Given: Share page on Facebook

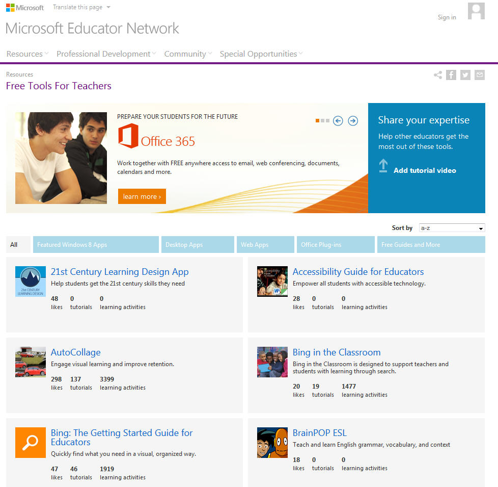Looking at the screenshot, I should coord(451,75).
